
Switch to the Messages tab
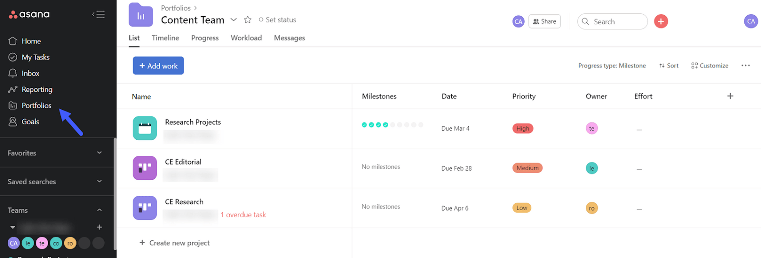(x=290, y=38)
